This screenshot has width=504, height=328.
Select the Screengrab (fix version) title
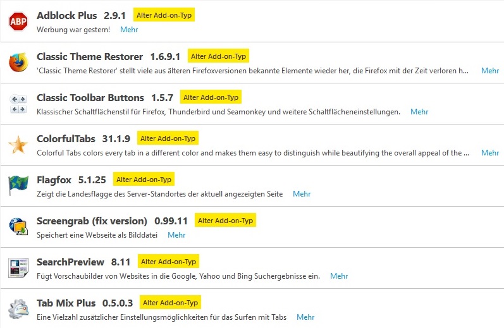point(92,221)
